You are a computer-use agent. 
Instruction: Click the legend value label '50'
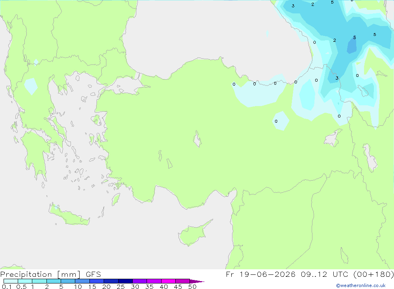[192, 287]
